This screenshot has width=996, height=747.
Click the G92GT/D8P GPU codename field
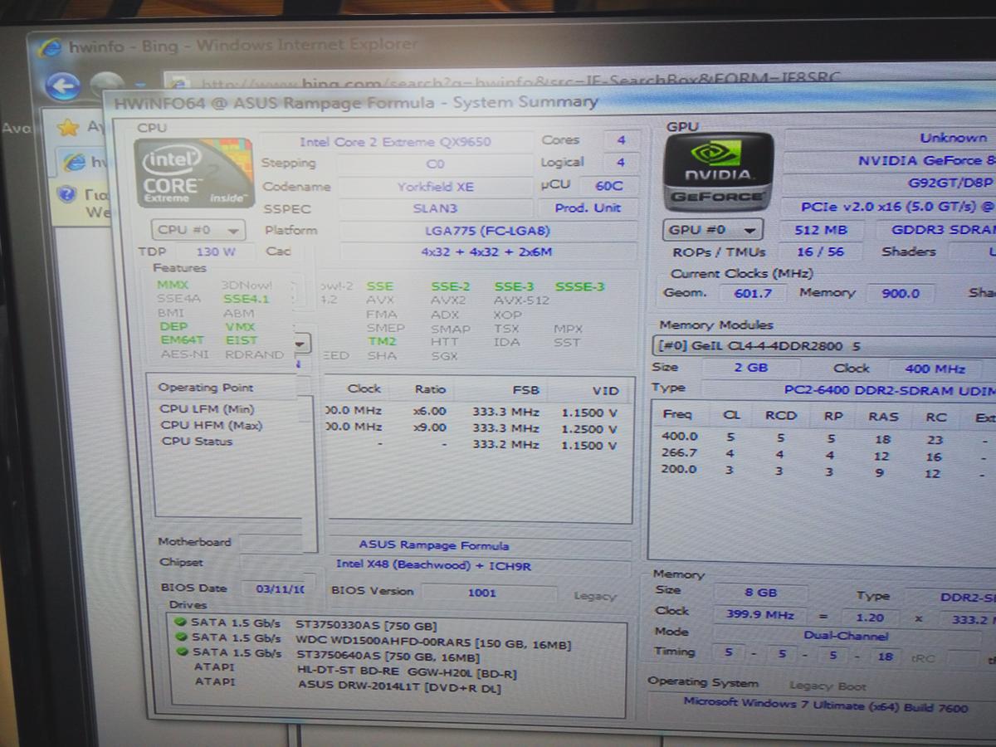pos(890,183)
